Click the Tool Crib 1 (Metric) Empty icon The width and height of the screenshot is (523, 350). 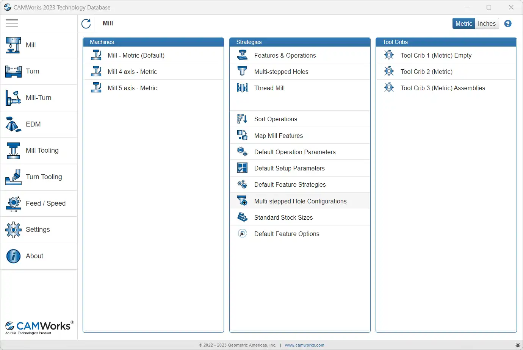click(x=389, y=55)
